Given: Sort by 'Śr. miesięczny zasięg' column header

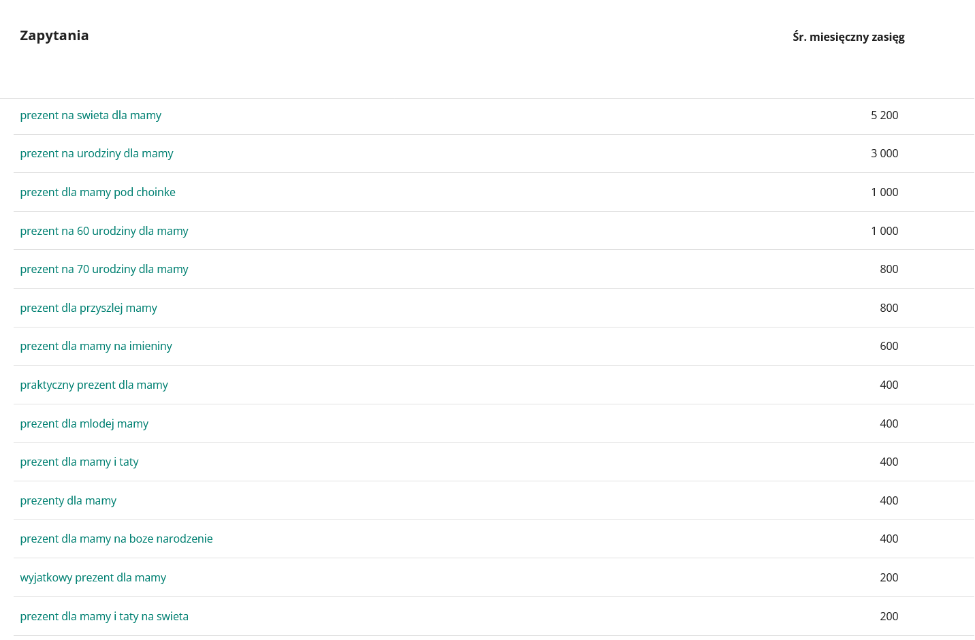Looking at the screenshot, I should click(x=848, y=37).
